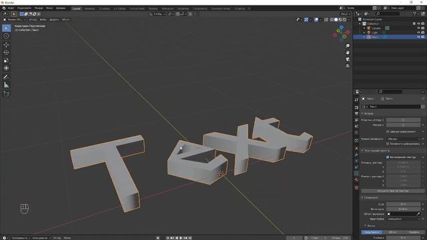Collapse the Texture Space panel section

pos(362,151)
